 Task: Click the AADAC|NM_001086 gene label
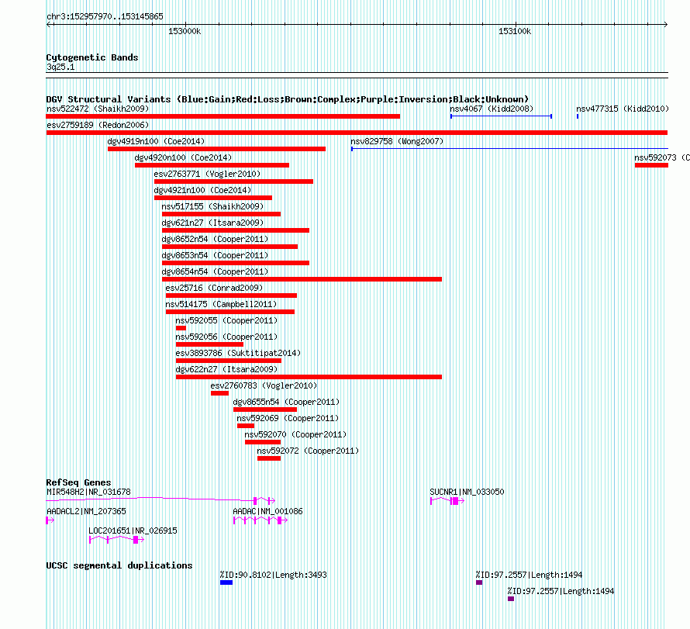tap(267, 511)
